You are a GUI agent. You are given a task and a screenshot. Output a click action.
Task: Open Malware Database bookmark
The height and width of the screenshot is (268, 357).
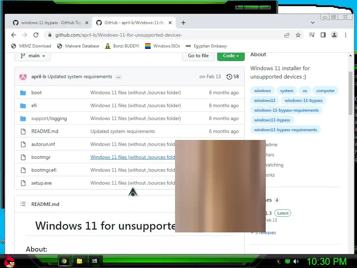tap(78, 46)
